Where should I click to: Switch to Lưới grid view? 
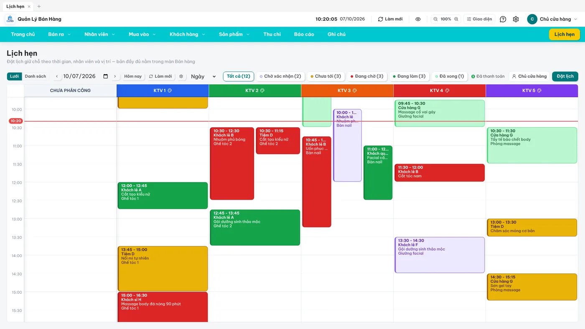[14, 76]
